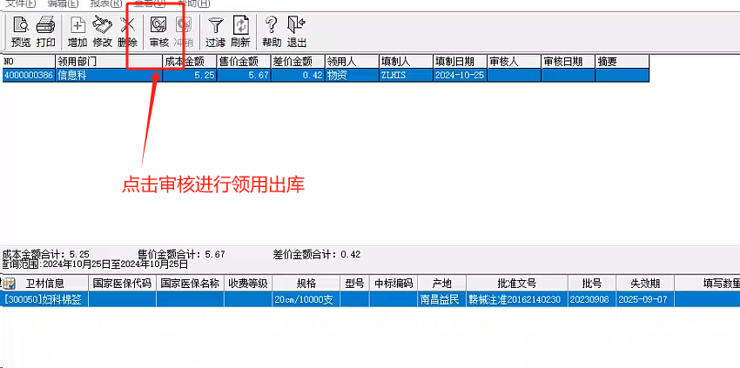740x368 pixels.
Task: Click the 售价金额 column header
Action: point(244,61)
